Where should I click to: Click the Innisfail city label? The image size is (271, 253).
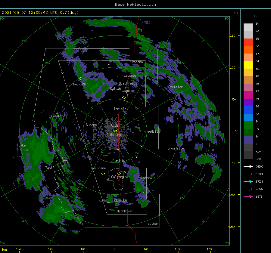(x=122, y=109)
